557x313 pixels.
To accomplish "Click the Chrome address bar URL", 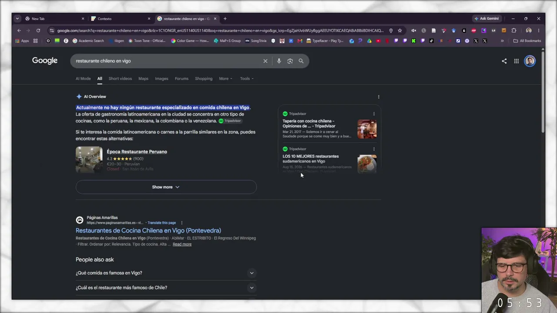I will 220,30.
